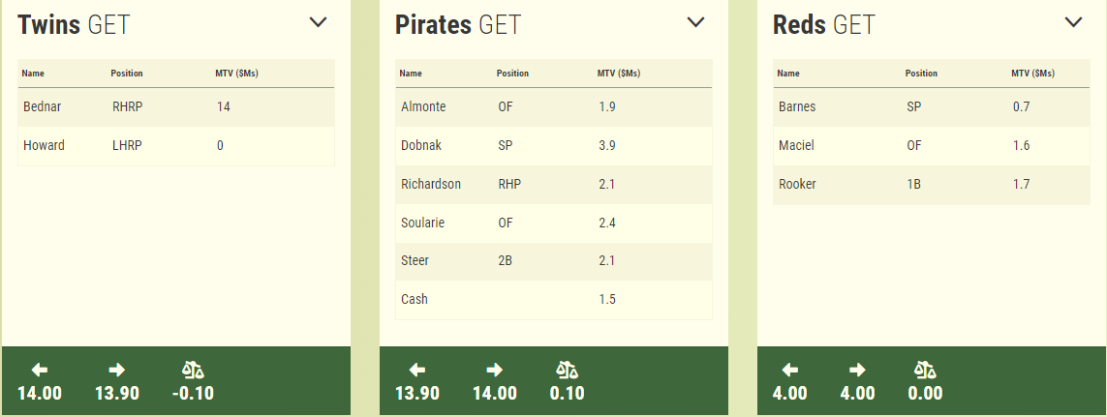Sort Reds table by Position header
1107x417 pixels.
(921, 74)
